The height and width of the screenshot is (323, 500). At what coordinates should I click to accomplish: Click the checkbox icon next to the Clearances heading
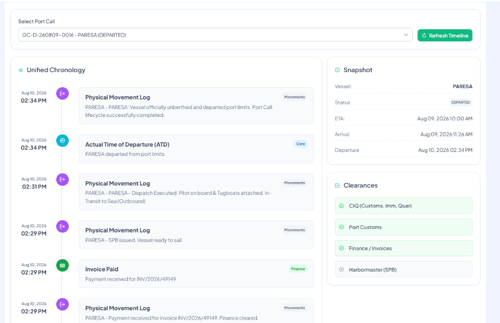337,186
